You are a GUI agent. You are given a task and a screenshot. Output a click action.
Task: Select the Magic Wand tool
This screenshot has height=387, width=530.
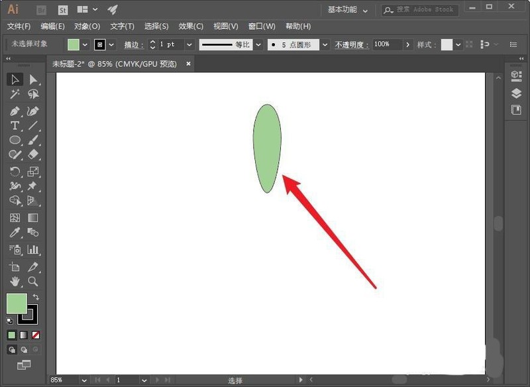(15, 94)
